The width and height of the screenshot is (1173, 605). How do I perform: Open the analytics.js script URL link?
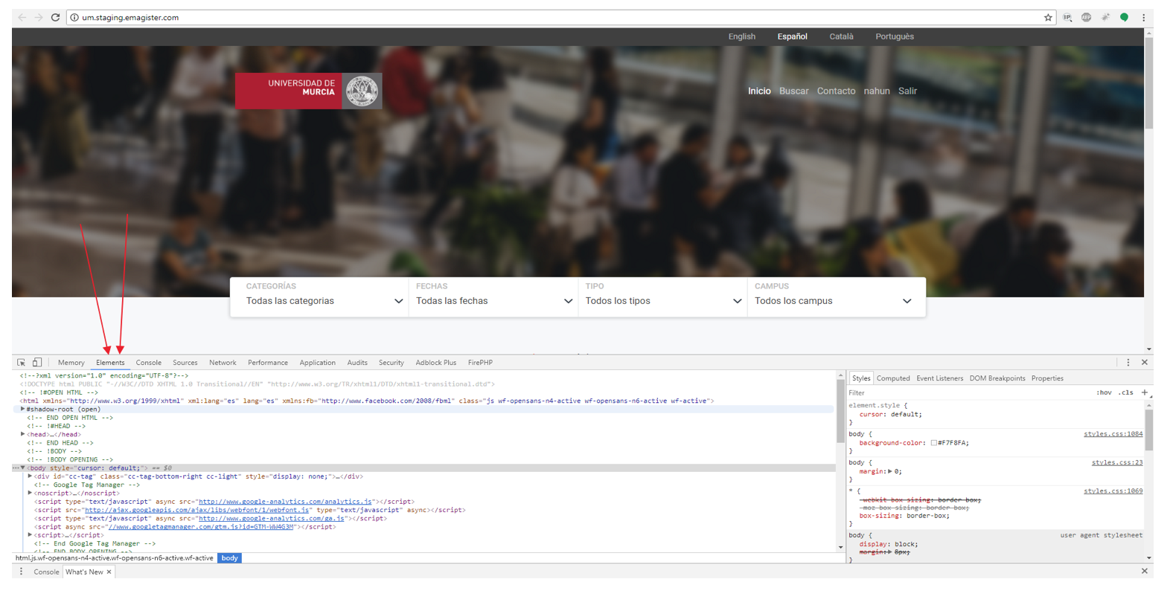[285, 502]
